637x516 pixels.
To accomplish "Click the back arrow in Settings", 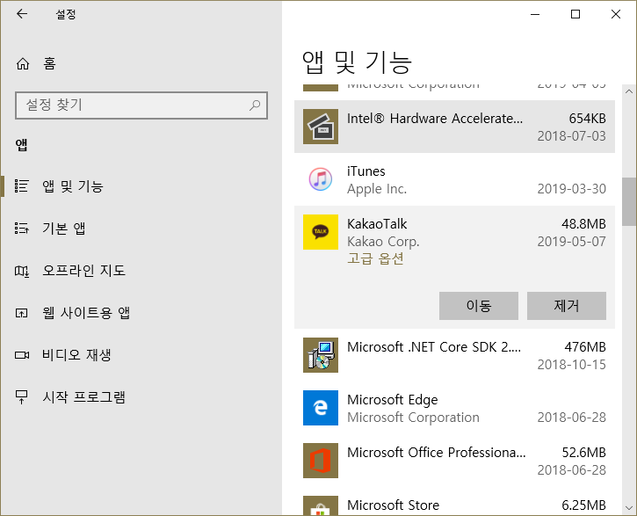I will 22,14.
